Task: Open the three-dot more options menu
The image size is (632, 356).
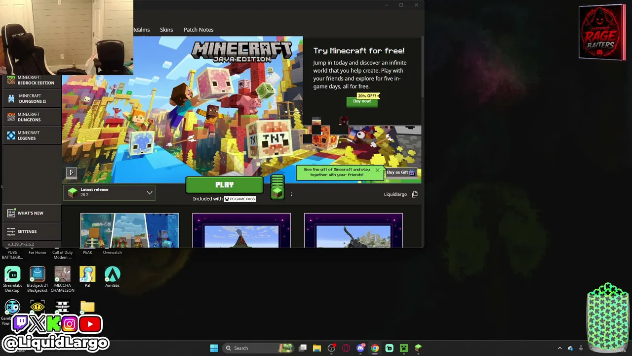Action: [291, 194]
